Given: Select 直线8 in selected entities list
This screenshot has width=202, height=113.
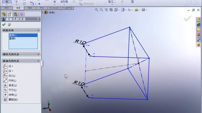Looking at the screenshot, I should tap(23, 38).
